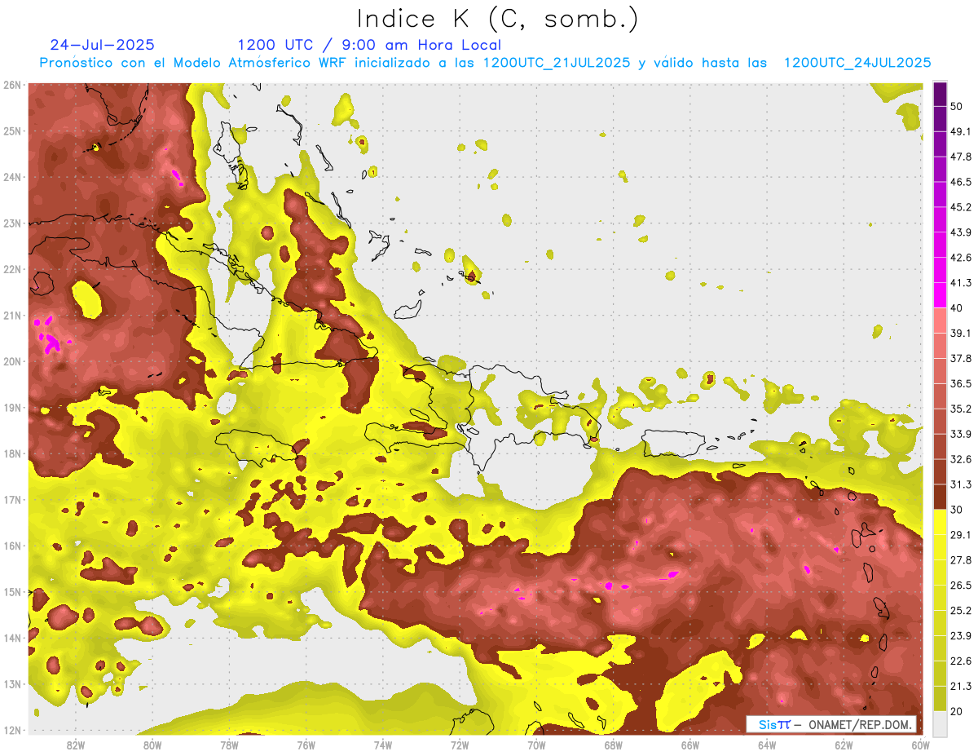
Task: Click the dark purple top colorbar segment
Action: tap(940, 94)
